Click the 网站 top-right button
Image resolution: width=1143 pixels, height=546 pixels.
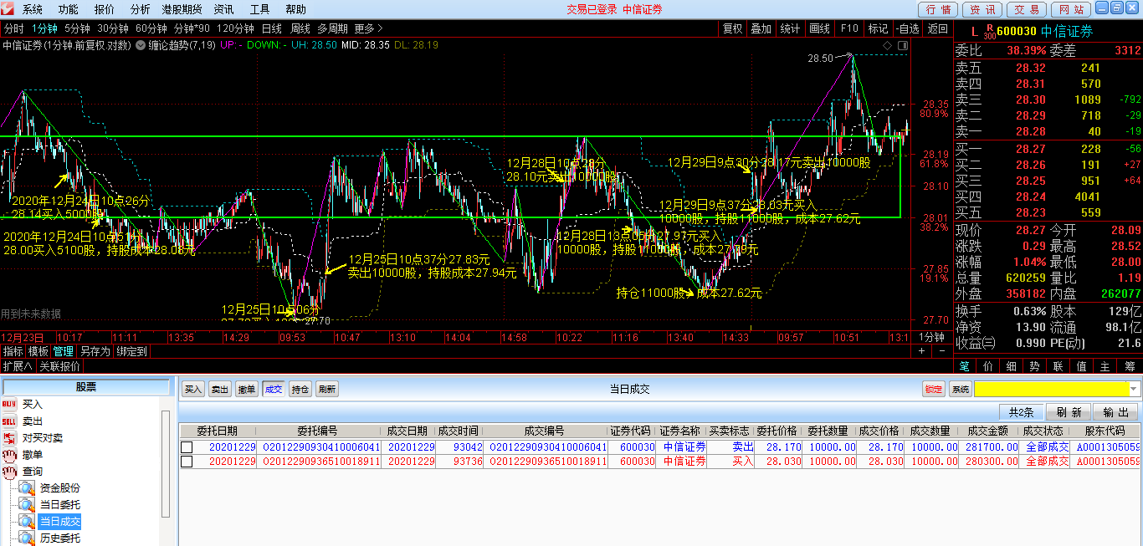point(1071,9)
